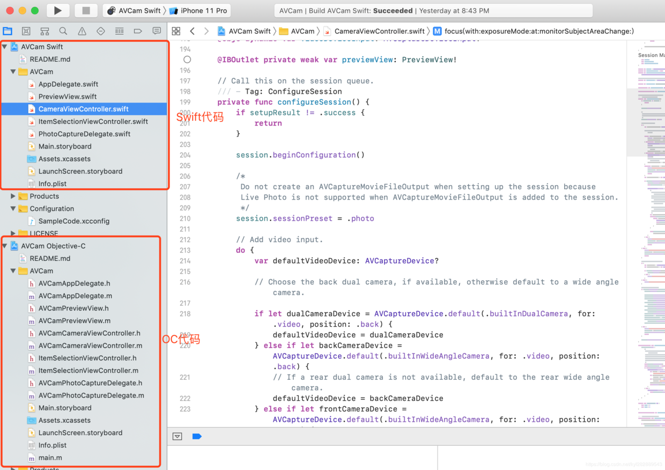665x470 pixels.
Task: Open ItemSelectionViewController.swift
Action: coord(93,121)
